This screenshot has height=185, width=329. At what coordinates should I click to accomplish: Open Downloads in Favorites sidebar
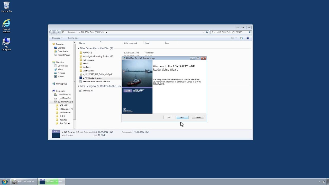click(63, 51)
